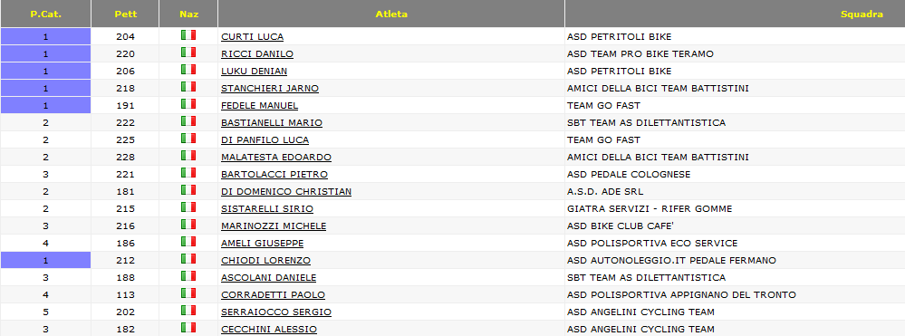
Task: Open athlete link STANCHIERI JARNO
Action: (270, 89)
